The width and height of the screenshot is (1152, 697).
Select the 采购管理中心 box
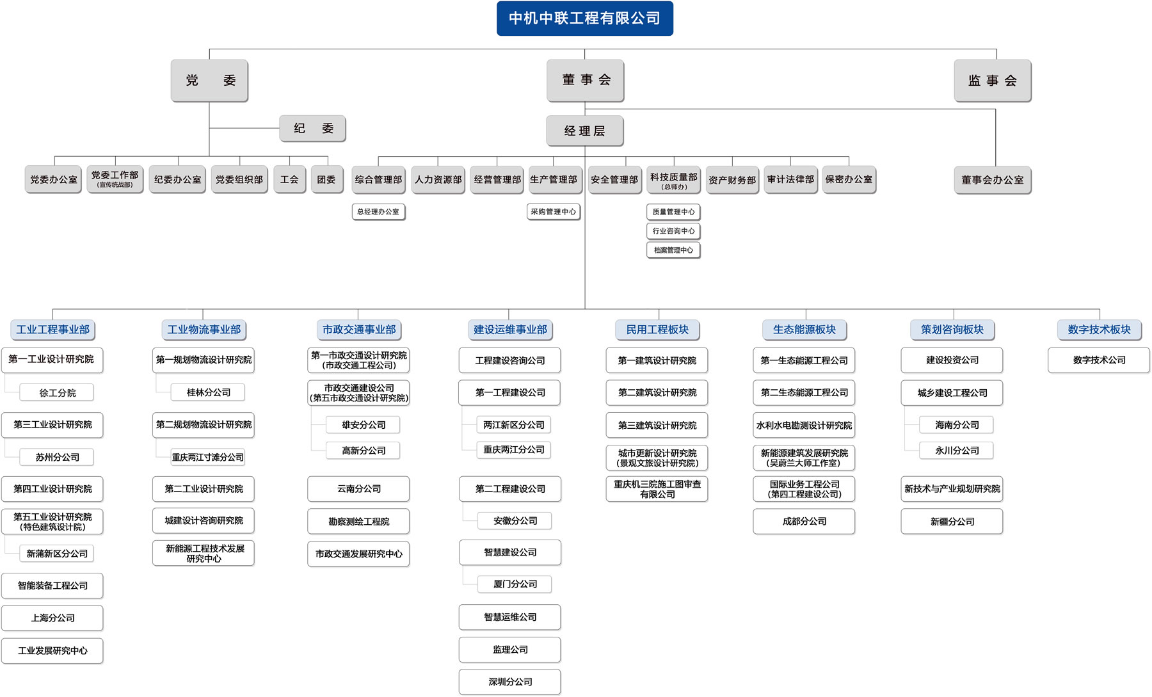click(554, 212)
